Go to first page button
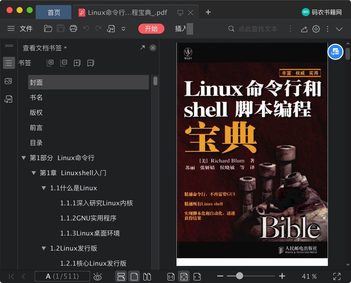351x283 pixels. tap(11, 276)
